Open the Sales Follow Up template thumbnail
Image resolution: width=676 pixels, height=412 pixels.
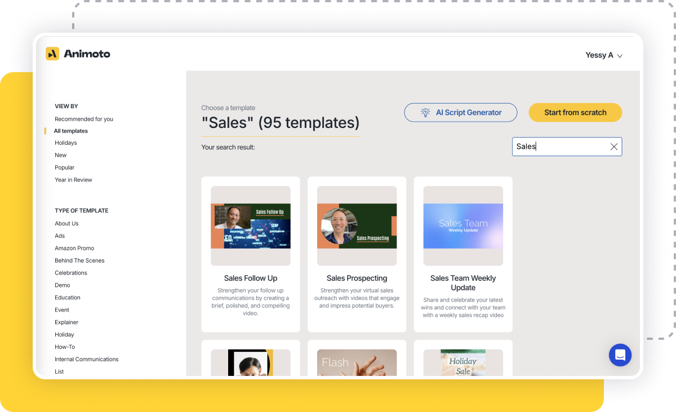(250, 225)
